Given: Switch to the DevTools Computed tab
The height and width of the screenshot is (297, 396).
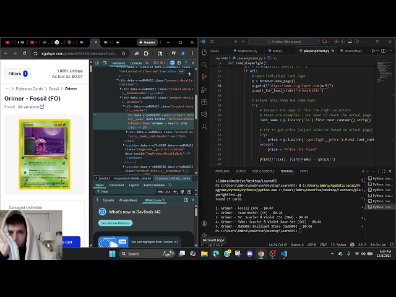Looking at the screenshot, I should 116,185.
